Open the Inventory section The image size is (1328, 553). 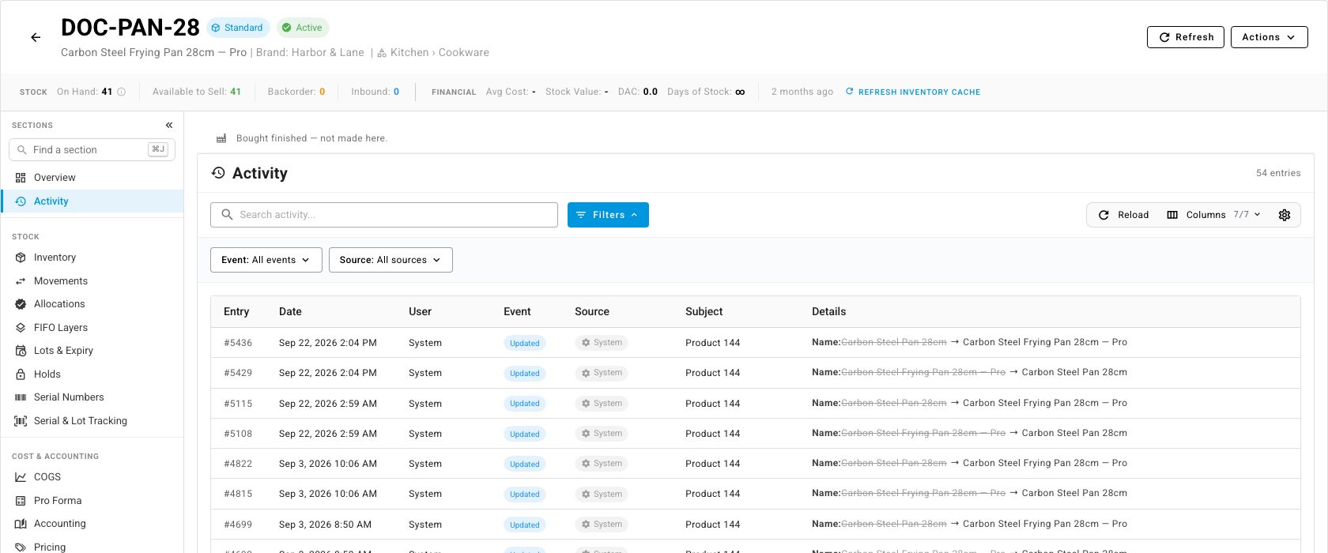pos(92,258)
